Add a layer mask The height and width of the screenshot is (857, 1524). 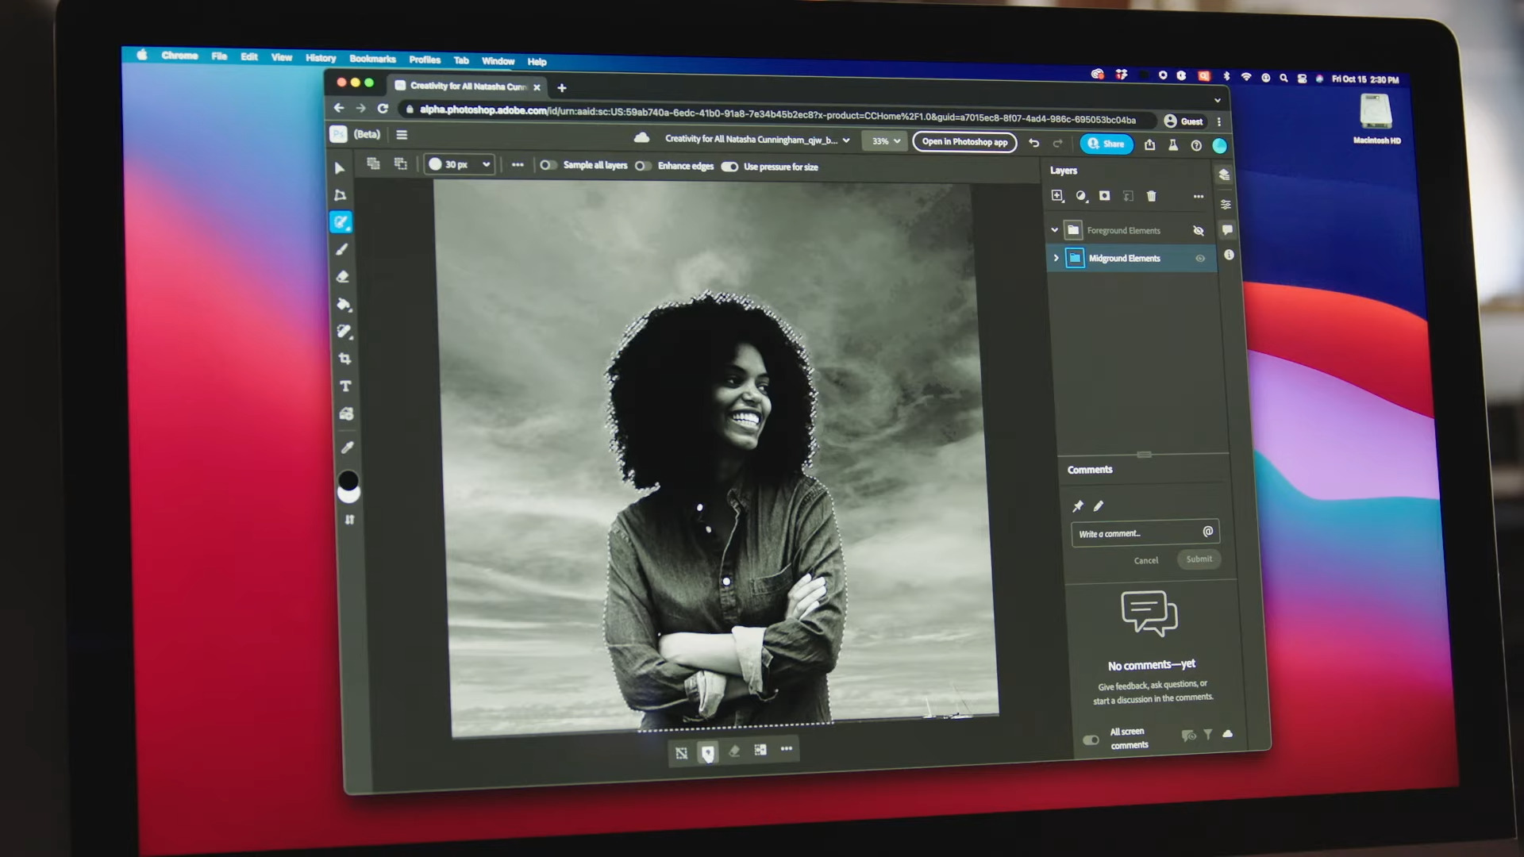(1104, 195)
